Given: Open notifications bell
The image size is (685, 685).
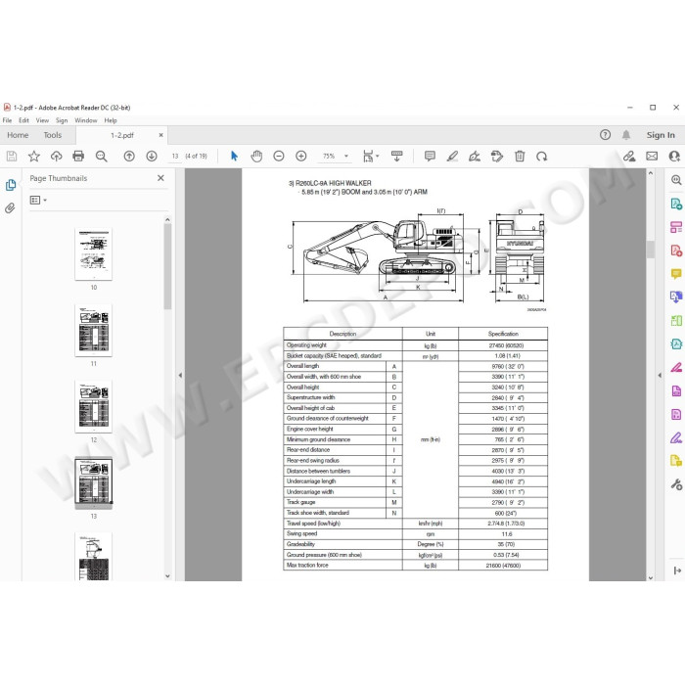Looking at the screenshot, I should 626,135.
